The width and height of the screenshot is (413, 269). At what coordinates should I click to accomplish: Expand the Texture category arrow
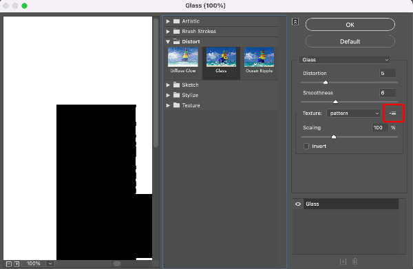(168, 105)
